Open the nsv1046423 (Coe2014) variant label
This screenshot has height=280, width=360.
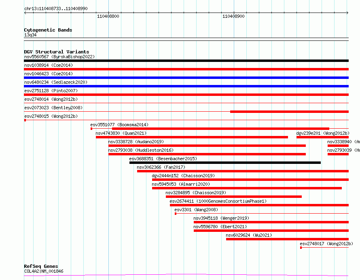pos(49,74)
